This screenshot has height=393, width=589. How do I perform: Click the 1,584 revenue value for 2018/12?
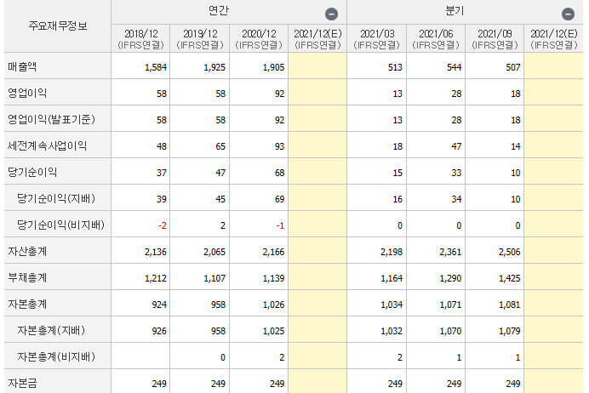(156, 67)
